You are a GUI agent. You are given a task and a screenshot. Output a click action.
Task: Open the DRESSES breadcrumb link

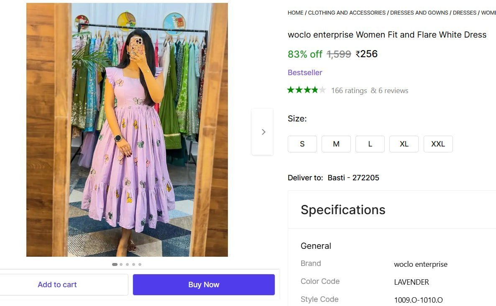[464, 13]
